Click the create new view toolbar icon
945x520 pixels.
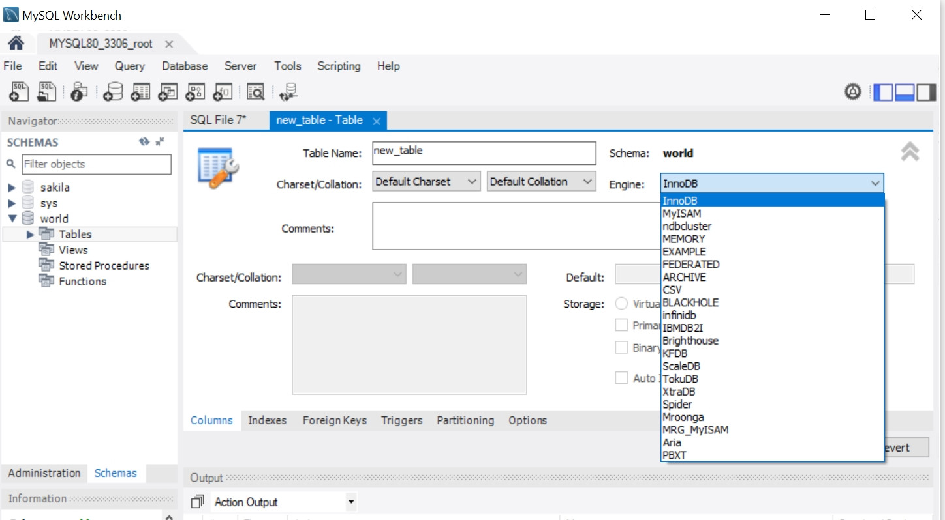click(168, 92)
